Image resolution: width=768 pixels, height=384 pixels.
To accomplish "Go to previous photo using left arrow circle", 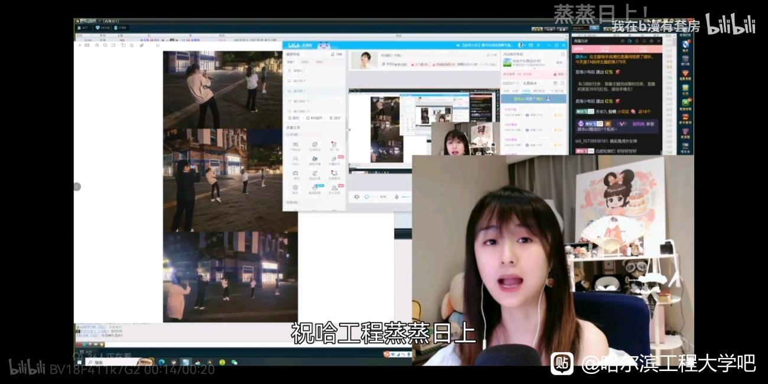I will pos(77,187).
